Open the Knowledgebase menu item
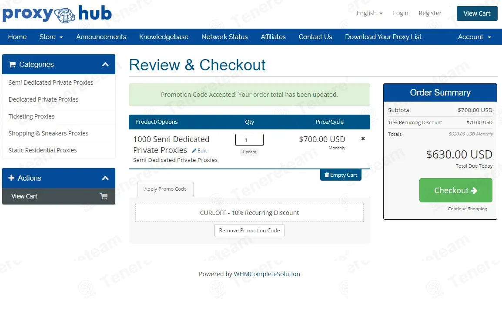Viewport: 502px width, 317px height. click(x=164, y=37)
